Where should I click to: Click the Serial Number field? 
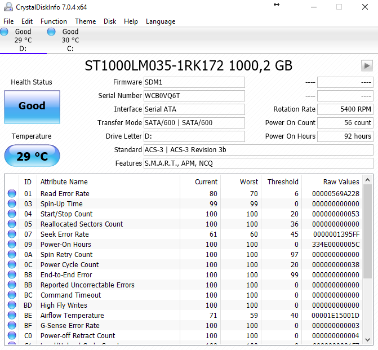(x=194, y=96)
